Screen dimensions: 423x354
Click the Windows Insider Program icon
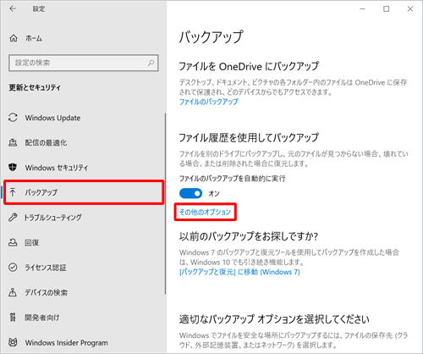tap(13, 342)
